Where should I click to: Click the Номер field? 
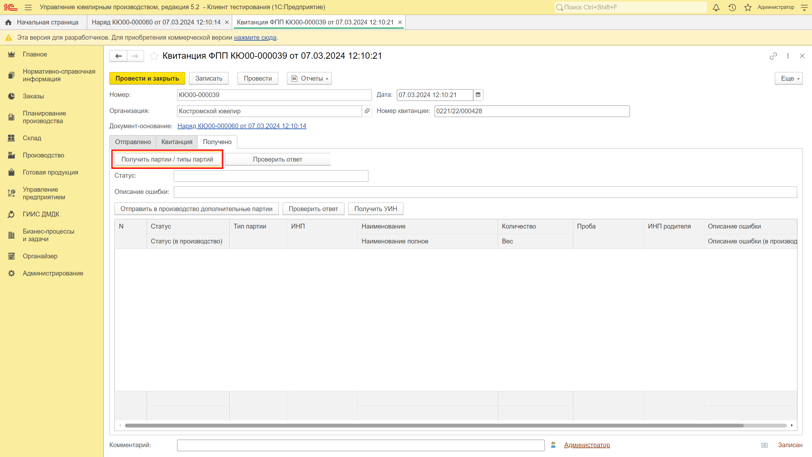coord(274,95)
